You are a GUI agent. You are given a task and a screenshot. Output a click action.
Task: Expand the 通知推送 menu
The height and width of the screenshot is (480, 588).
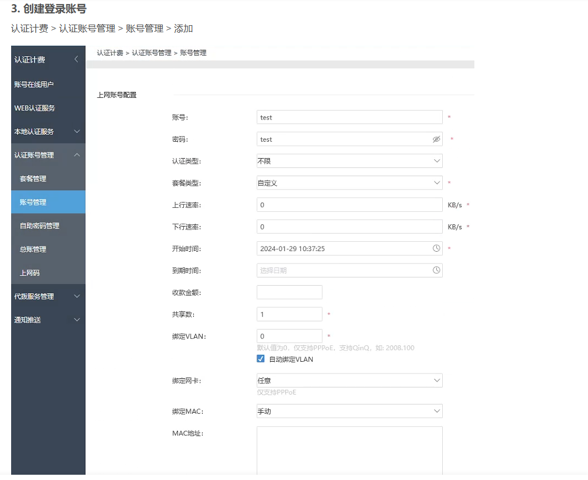click(x=49, y=320)
